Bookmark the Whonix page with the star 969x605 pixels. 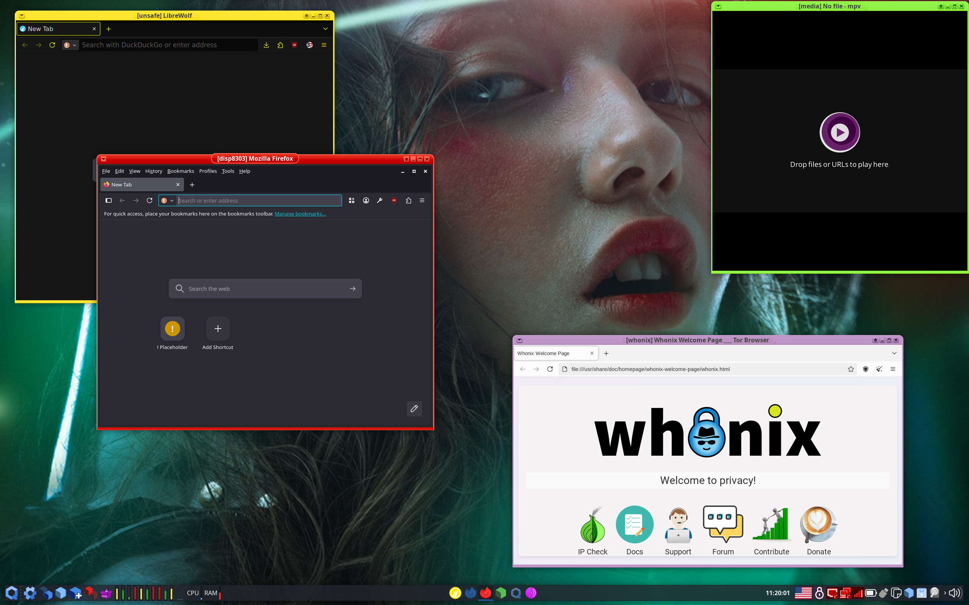(851, 369)
